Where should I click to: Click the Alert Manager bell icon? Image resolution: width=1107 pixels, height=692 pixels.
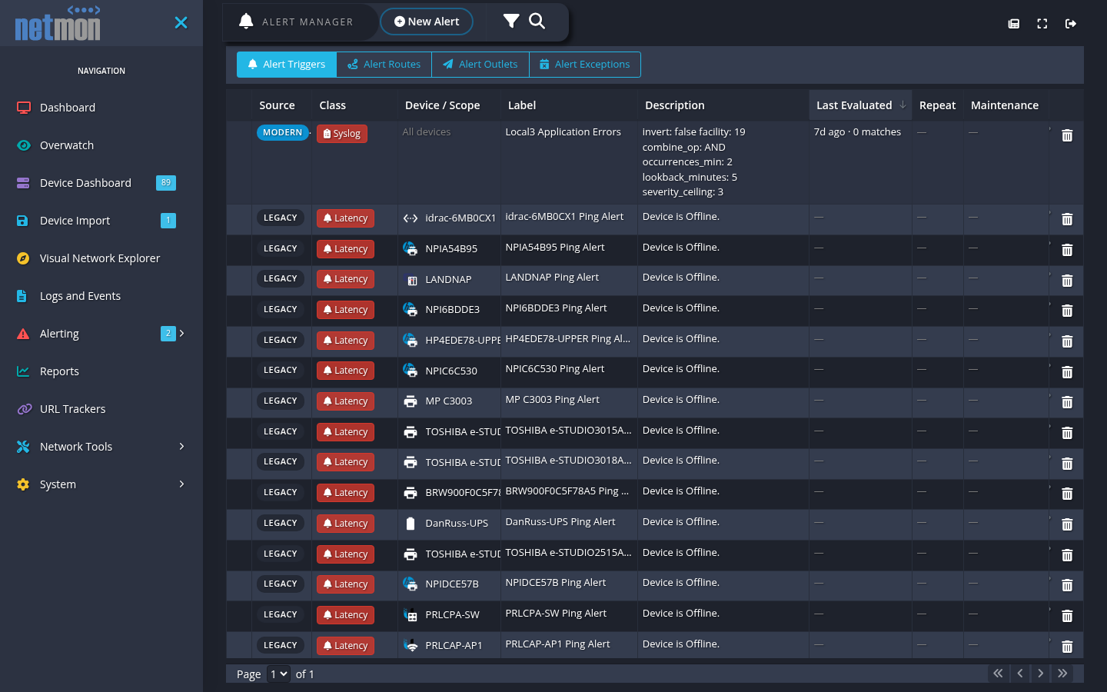(x=246, y=22)
